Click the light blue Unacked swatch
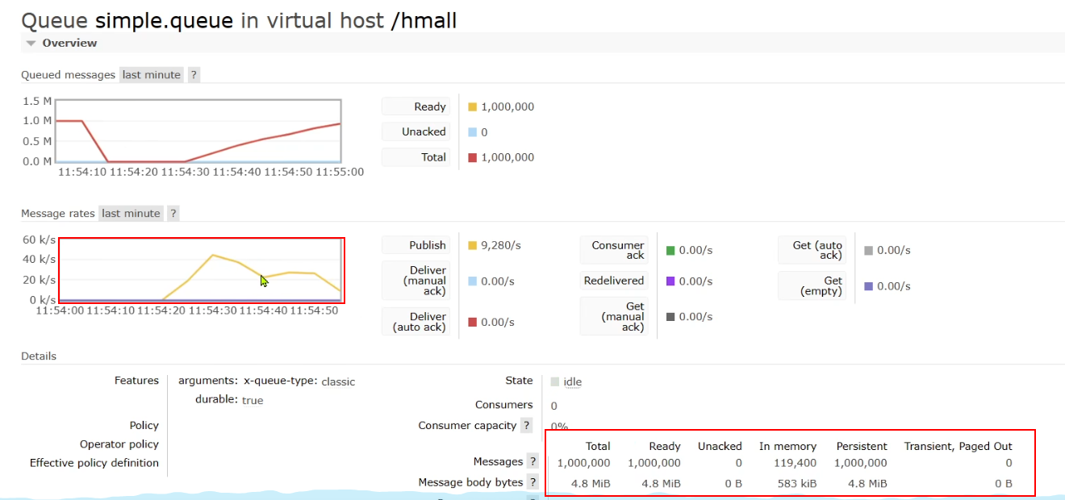This screenshot has width=1065, height=500. click(x=473, y=132)
